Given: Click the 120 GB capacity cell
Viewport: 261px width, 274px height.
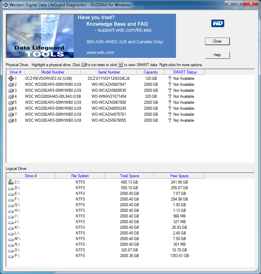Looking at the screenshot, I should tap(151, 78).
